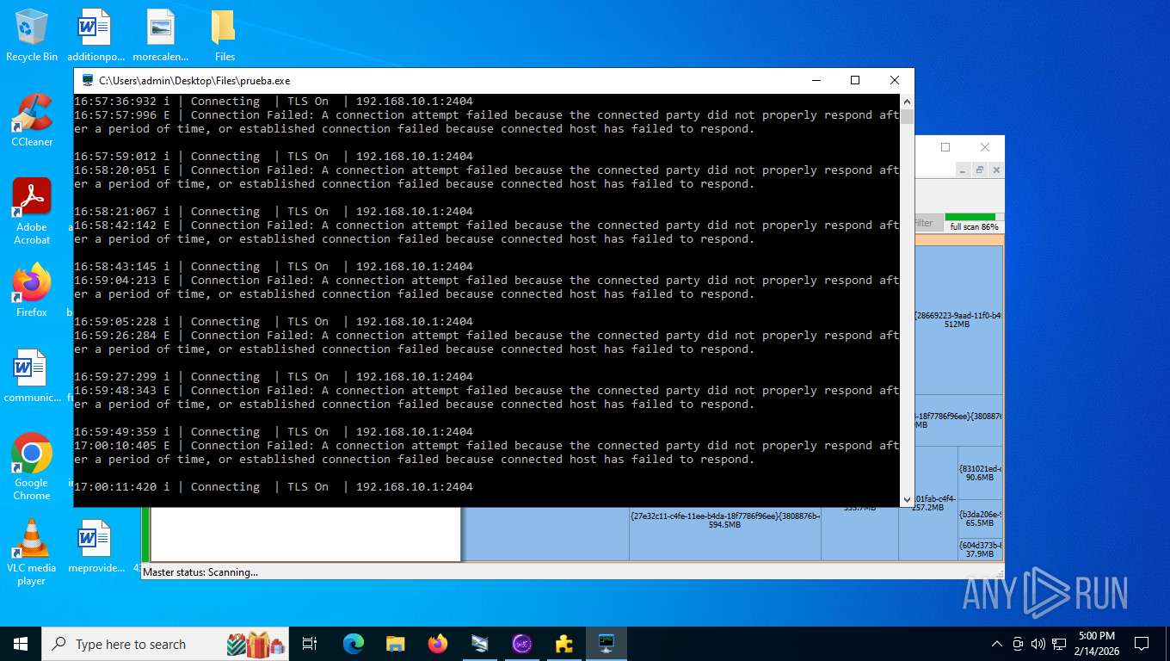Click in the taskbar search box
Screen dimensions: 1170x661
[x=166, y=644]
